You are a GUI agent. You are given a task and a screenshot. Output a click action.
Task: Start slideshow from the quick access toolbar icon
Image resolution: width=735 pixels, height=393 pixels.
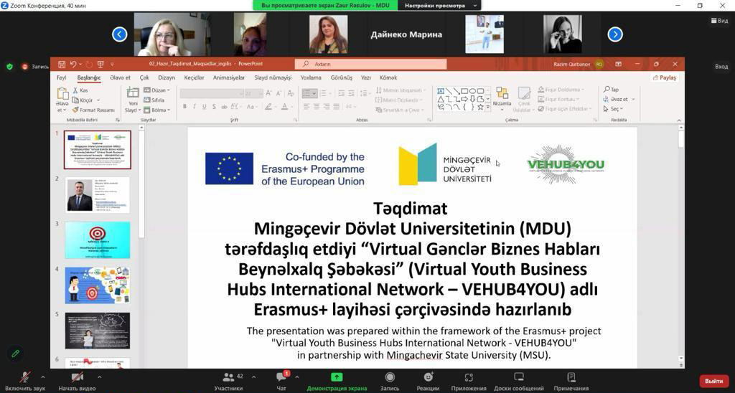[x=100, y=64]
